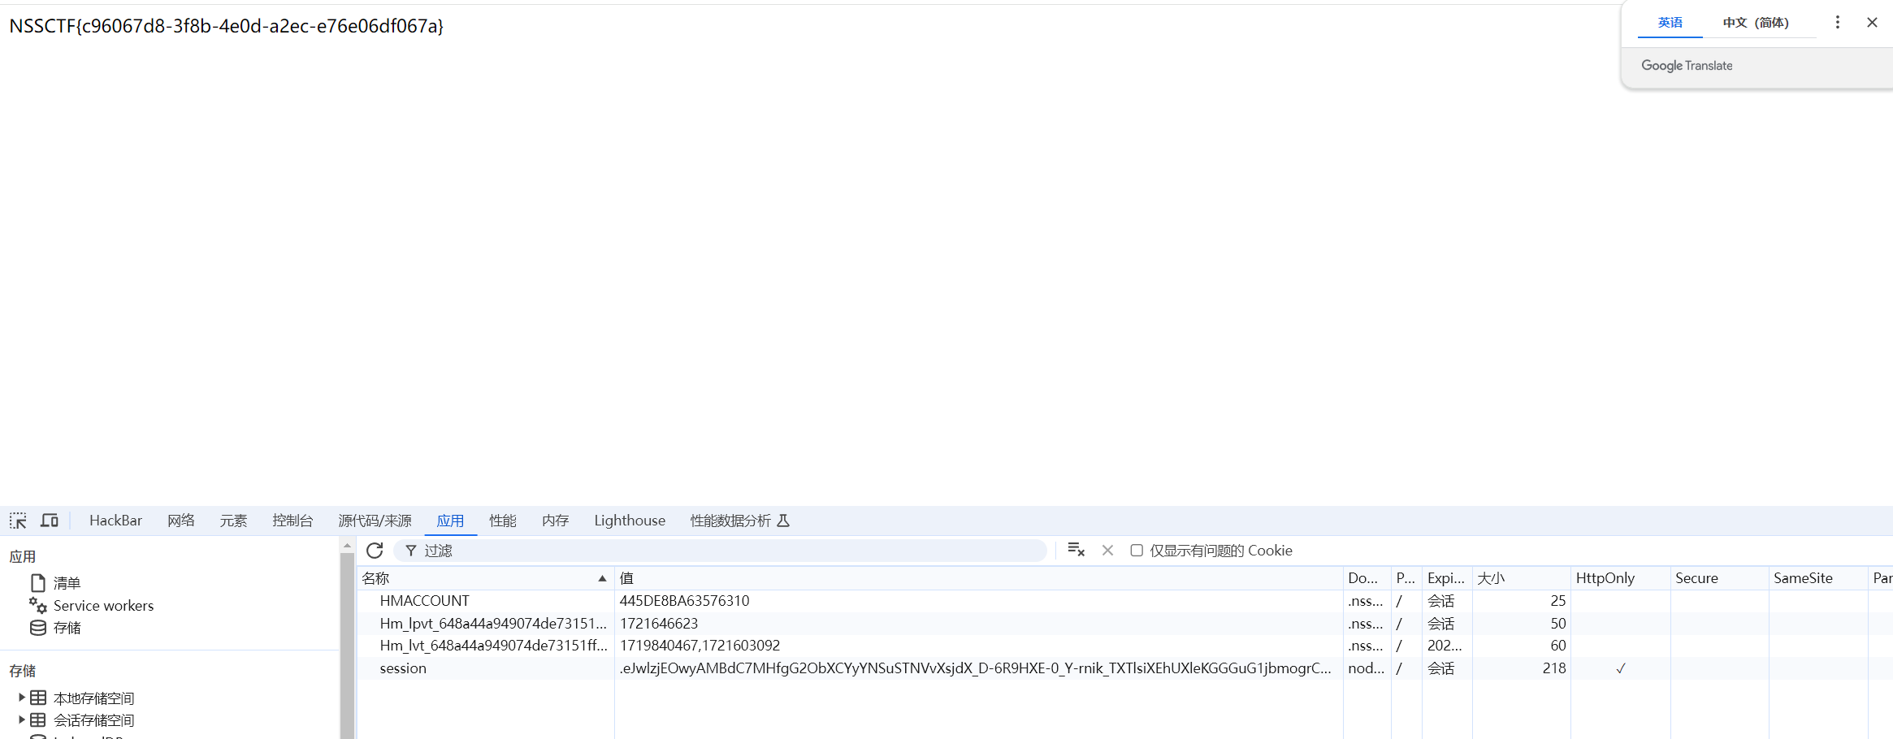Refresh the cookies table
The height and width of the screenshot is (739, 1893).
click(x=375, y=551)
